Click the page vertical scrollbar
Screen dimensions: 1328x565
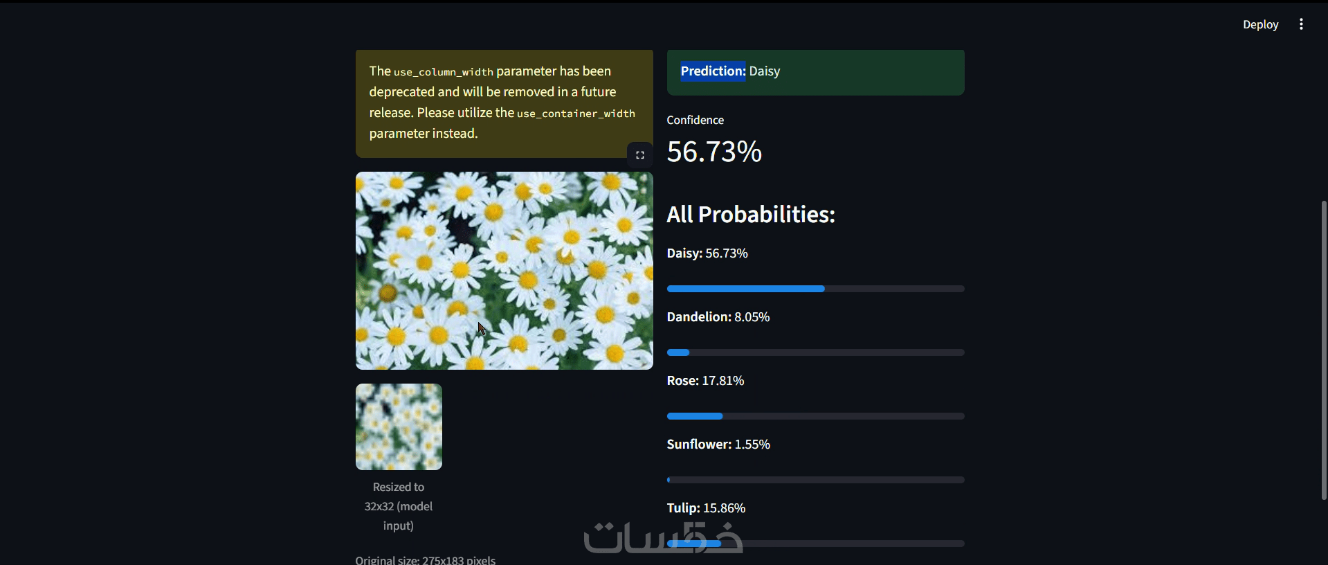pos(1324,350)
